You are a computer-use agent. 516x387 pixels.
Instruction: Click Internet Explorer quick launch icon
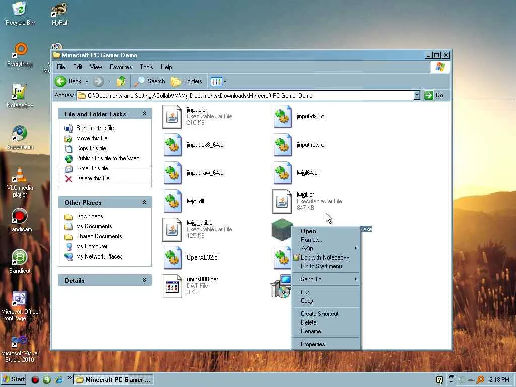[59, 380]
